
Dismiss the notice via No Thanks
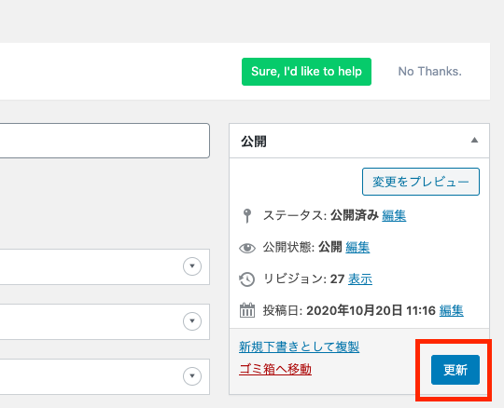pyautogui.click(x=429, y=71)
